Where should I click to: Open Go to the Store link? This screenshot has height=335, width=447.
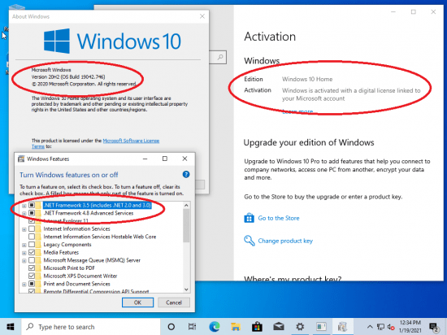click(279, 218)
